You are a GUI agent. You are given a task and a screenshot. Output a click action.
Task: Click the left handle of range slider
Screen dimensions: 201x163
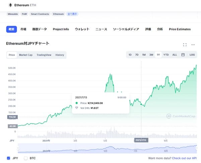pyautogui.click(x=18, y=148)
